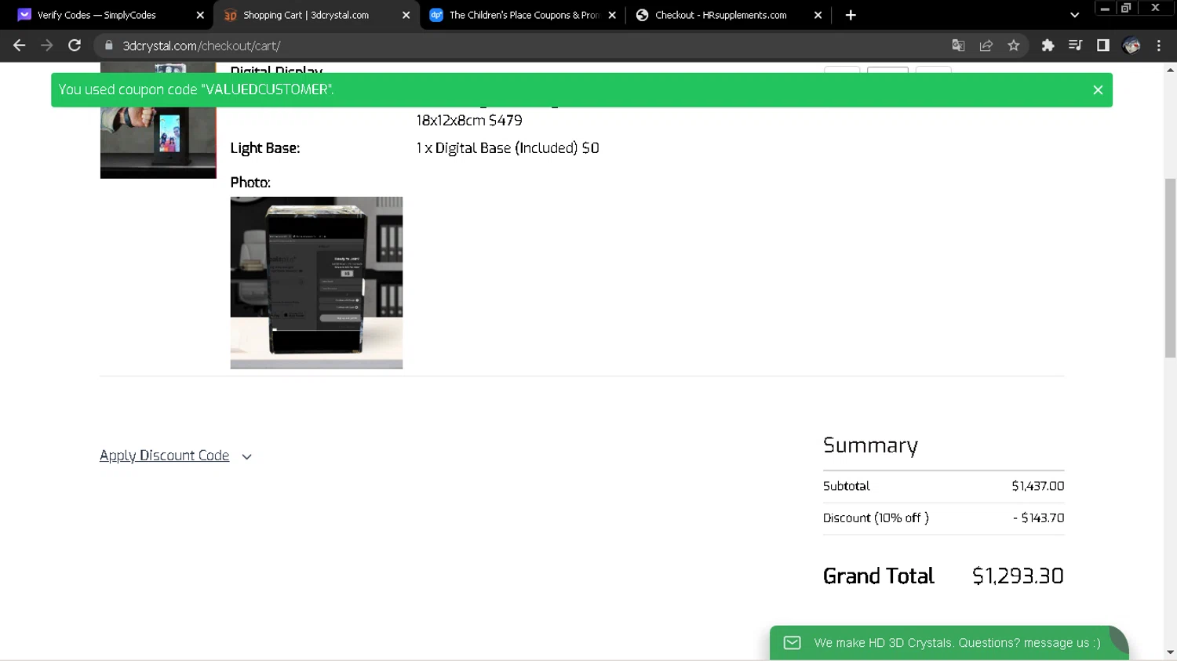Dismiss the coupon success notification
Screen dimensions: 1177x661
[x=1098, y=90]
